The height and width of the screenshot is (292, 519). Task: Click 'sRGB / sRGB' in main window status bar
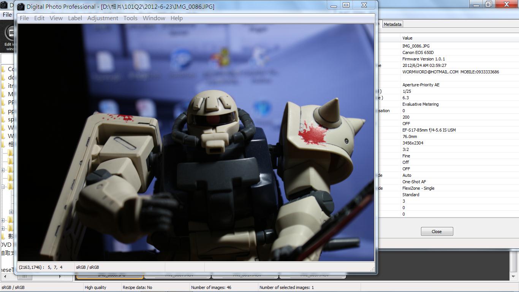click(x=13, y=287)
